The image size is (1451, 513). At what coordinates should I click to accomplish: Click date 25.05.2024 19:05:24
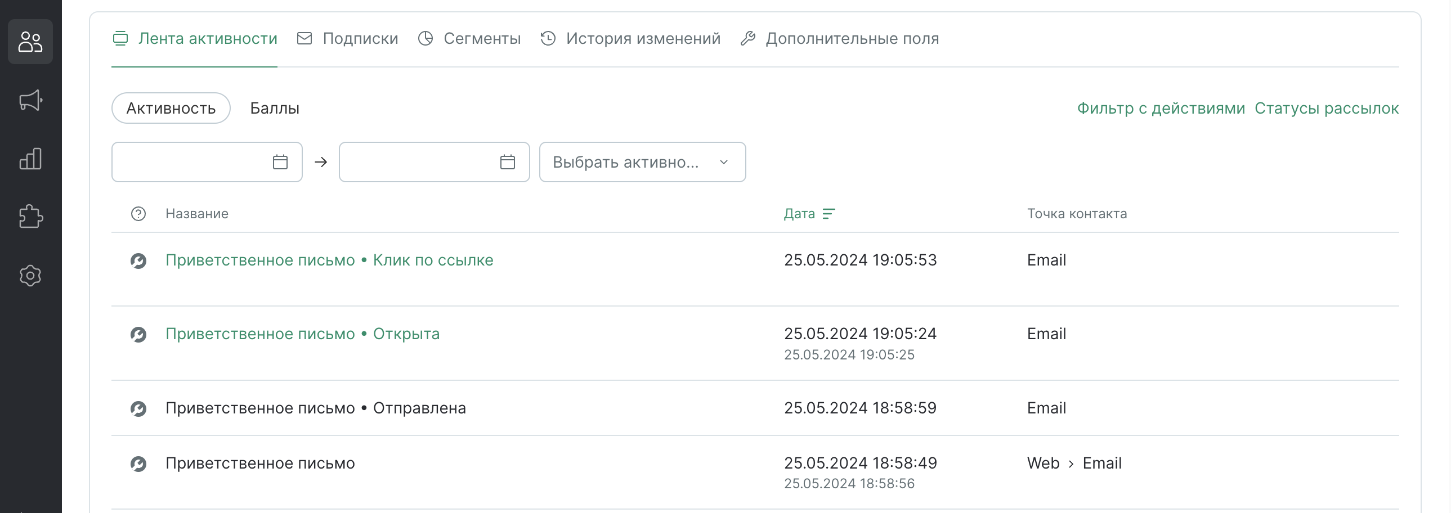(861, 334)
